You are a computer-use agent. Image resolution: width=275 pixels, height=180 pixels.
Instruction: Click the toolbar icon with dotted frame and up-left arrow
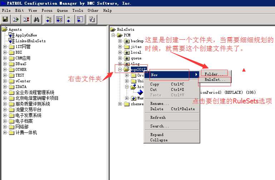[80, 19]
